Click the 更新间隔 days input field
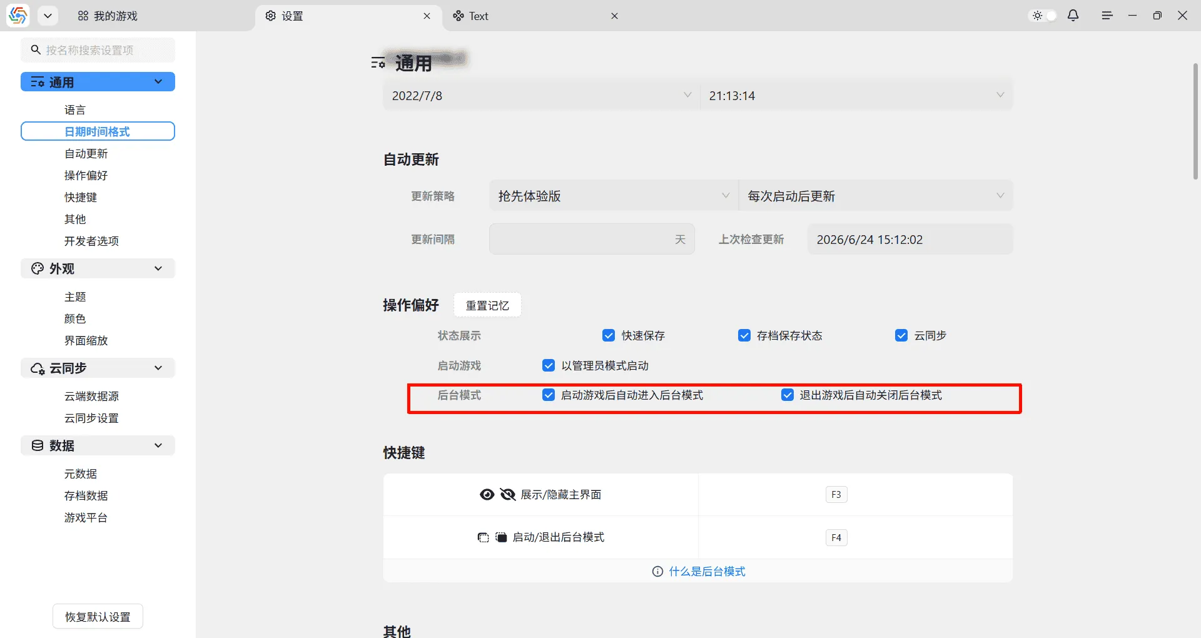Viewport: 1201px width, 638px height. [592, 240]
